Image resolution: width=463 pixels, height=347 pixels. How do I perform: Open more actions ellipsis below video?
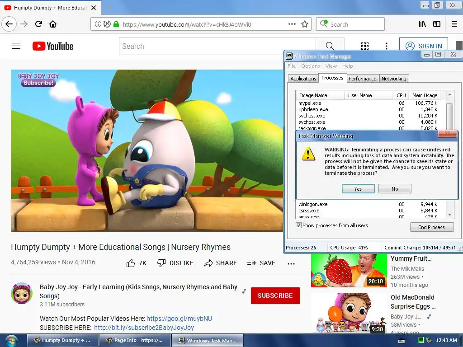pyautogui.click(x=291, y=263)
